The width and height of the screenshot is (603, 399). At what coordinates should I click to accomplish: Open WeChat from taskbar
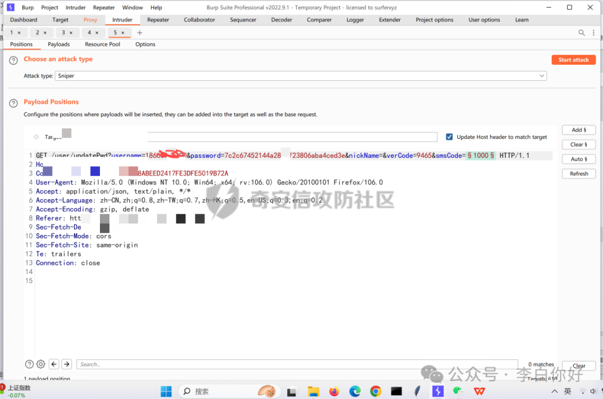click(458, 391)
